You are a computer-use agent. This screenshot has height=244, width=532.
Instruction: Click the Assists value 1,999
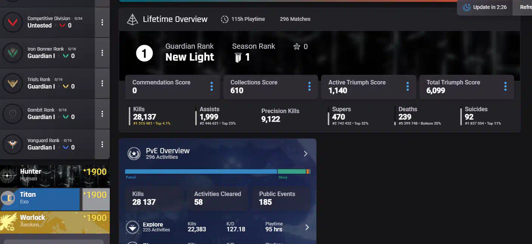pyautogui.click(x=209, y=117)
